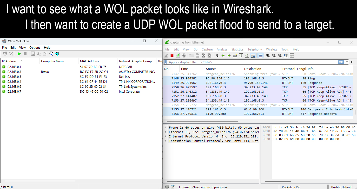
Task: Open the Options menu in WakeMeOnLan
Action: coord(35,48)
